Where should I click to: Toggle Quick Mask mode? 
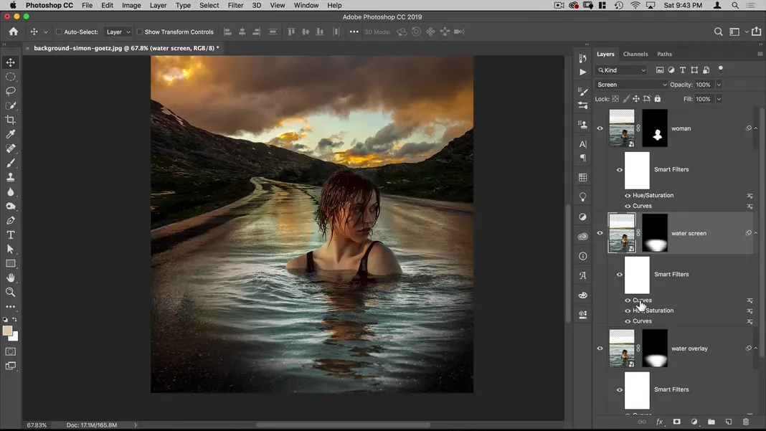(x=10, y=351)
